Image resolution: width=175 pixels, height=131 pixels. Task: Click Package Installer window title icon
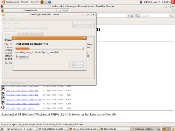(x=3, y=15)
